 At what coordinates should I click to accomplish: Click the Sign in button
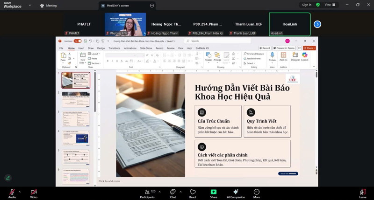pyautogui.click(x=307, y=5)
